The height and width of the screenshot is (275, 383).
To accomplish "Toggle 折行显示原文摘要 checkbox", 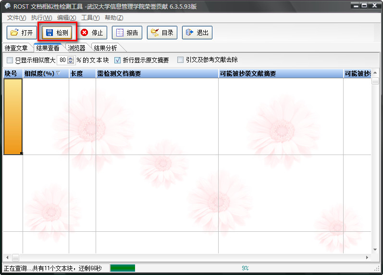I will click(x=117, y=60).
